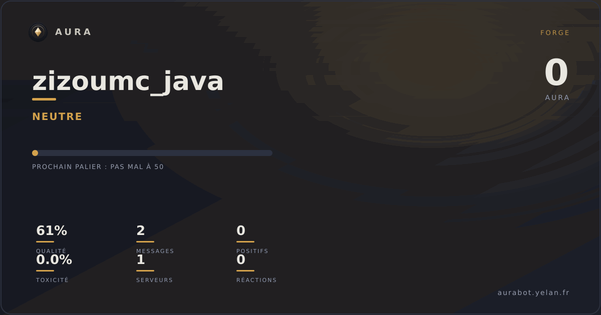The height and width of the screenshot is (315, 601).
Task: Click the SERVEURS label
Action: (x=154, y=280)
